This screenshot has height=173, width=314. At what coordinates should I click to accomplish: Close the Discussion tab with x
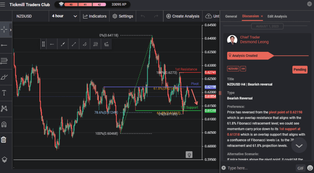click(x=262, y=16)
